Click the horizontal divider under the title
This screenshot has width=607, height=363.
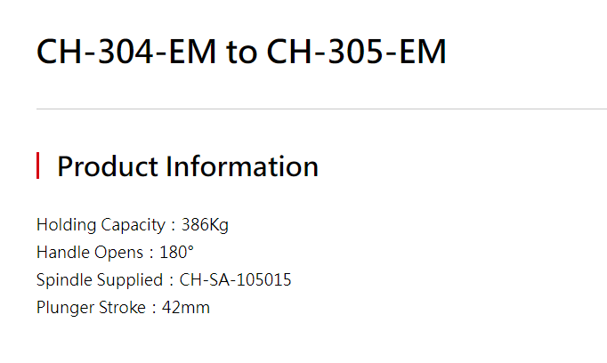click(321, 109)
